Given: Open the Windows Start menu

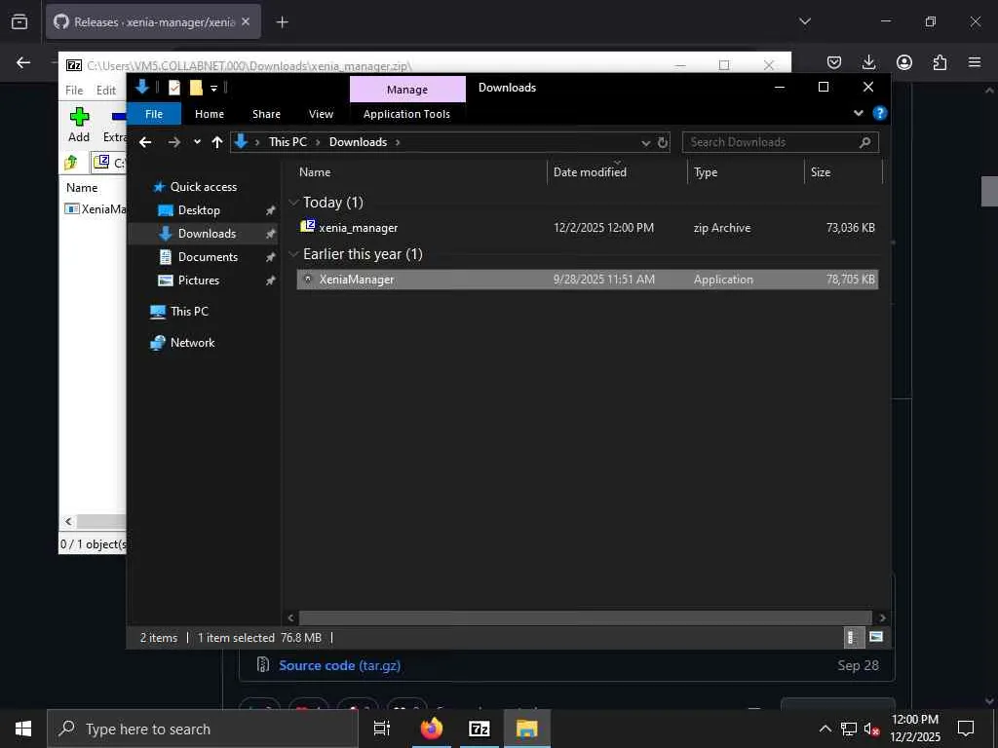Looking at the screenshot, I should point(23,729).
